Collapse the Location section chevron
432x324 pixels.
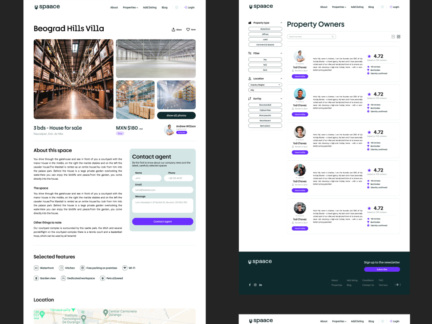(x=281, y=79)
